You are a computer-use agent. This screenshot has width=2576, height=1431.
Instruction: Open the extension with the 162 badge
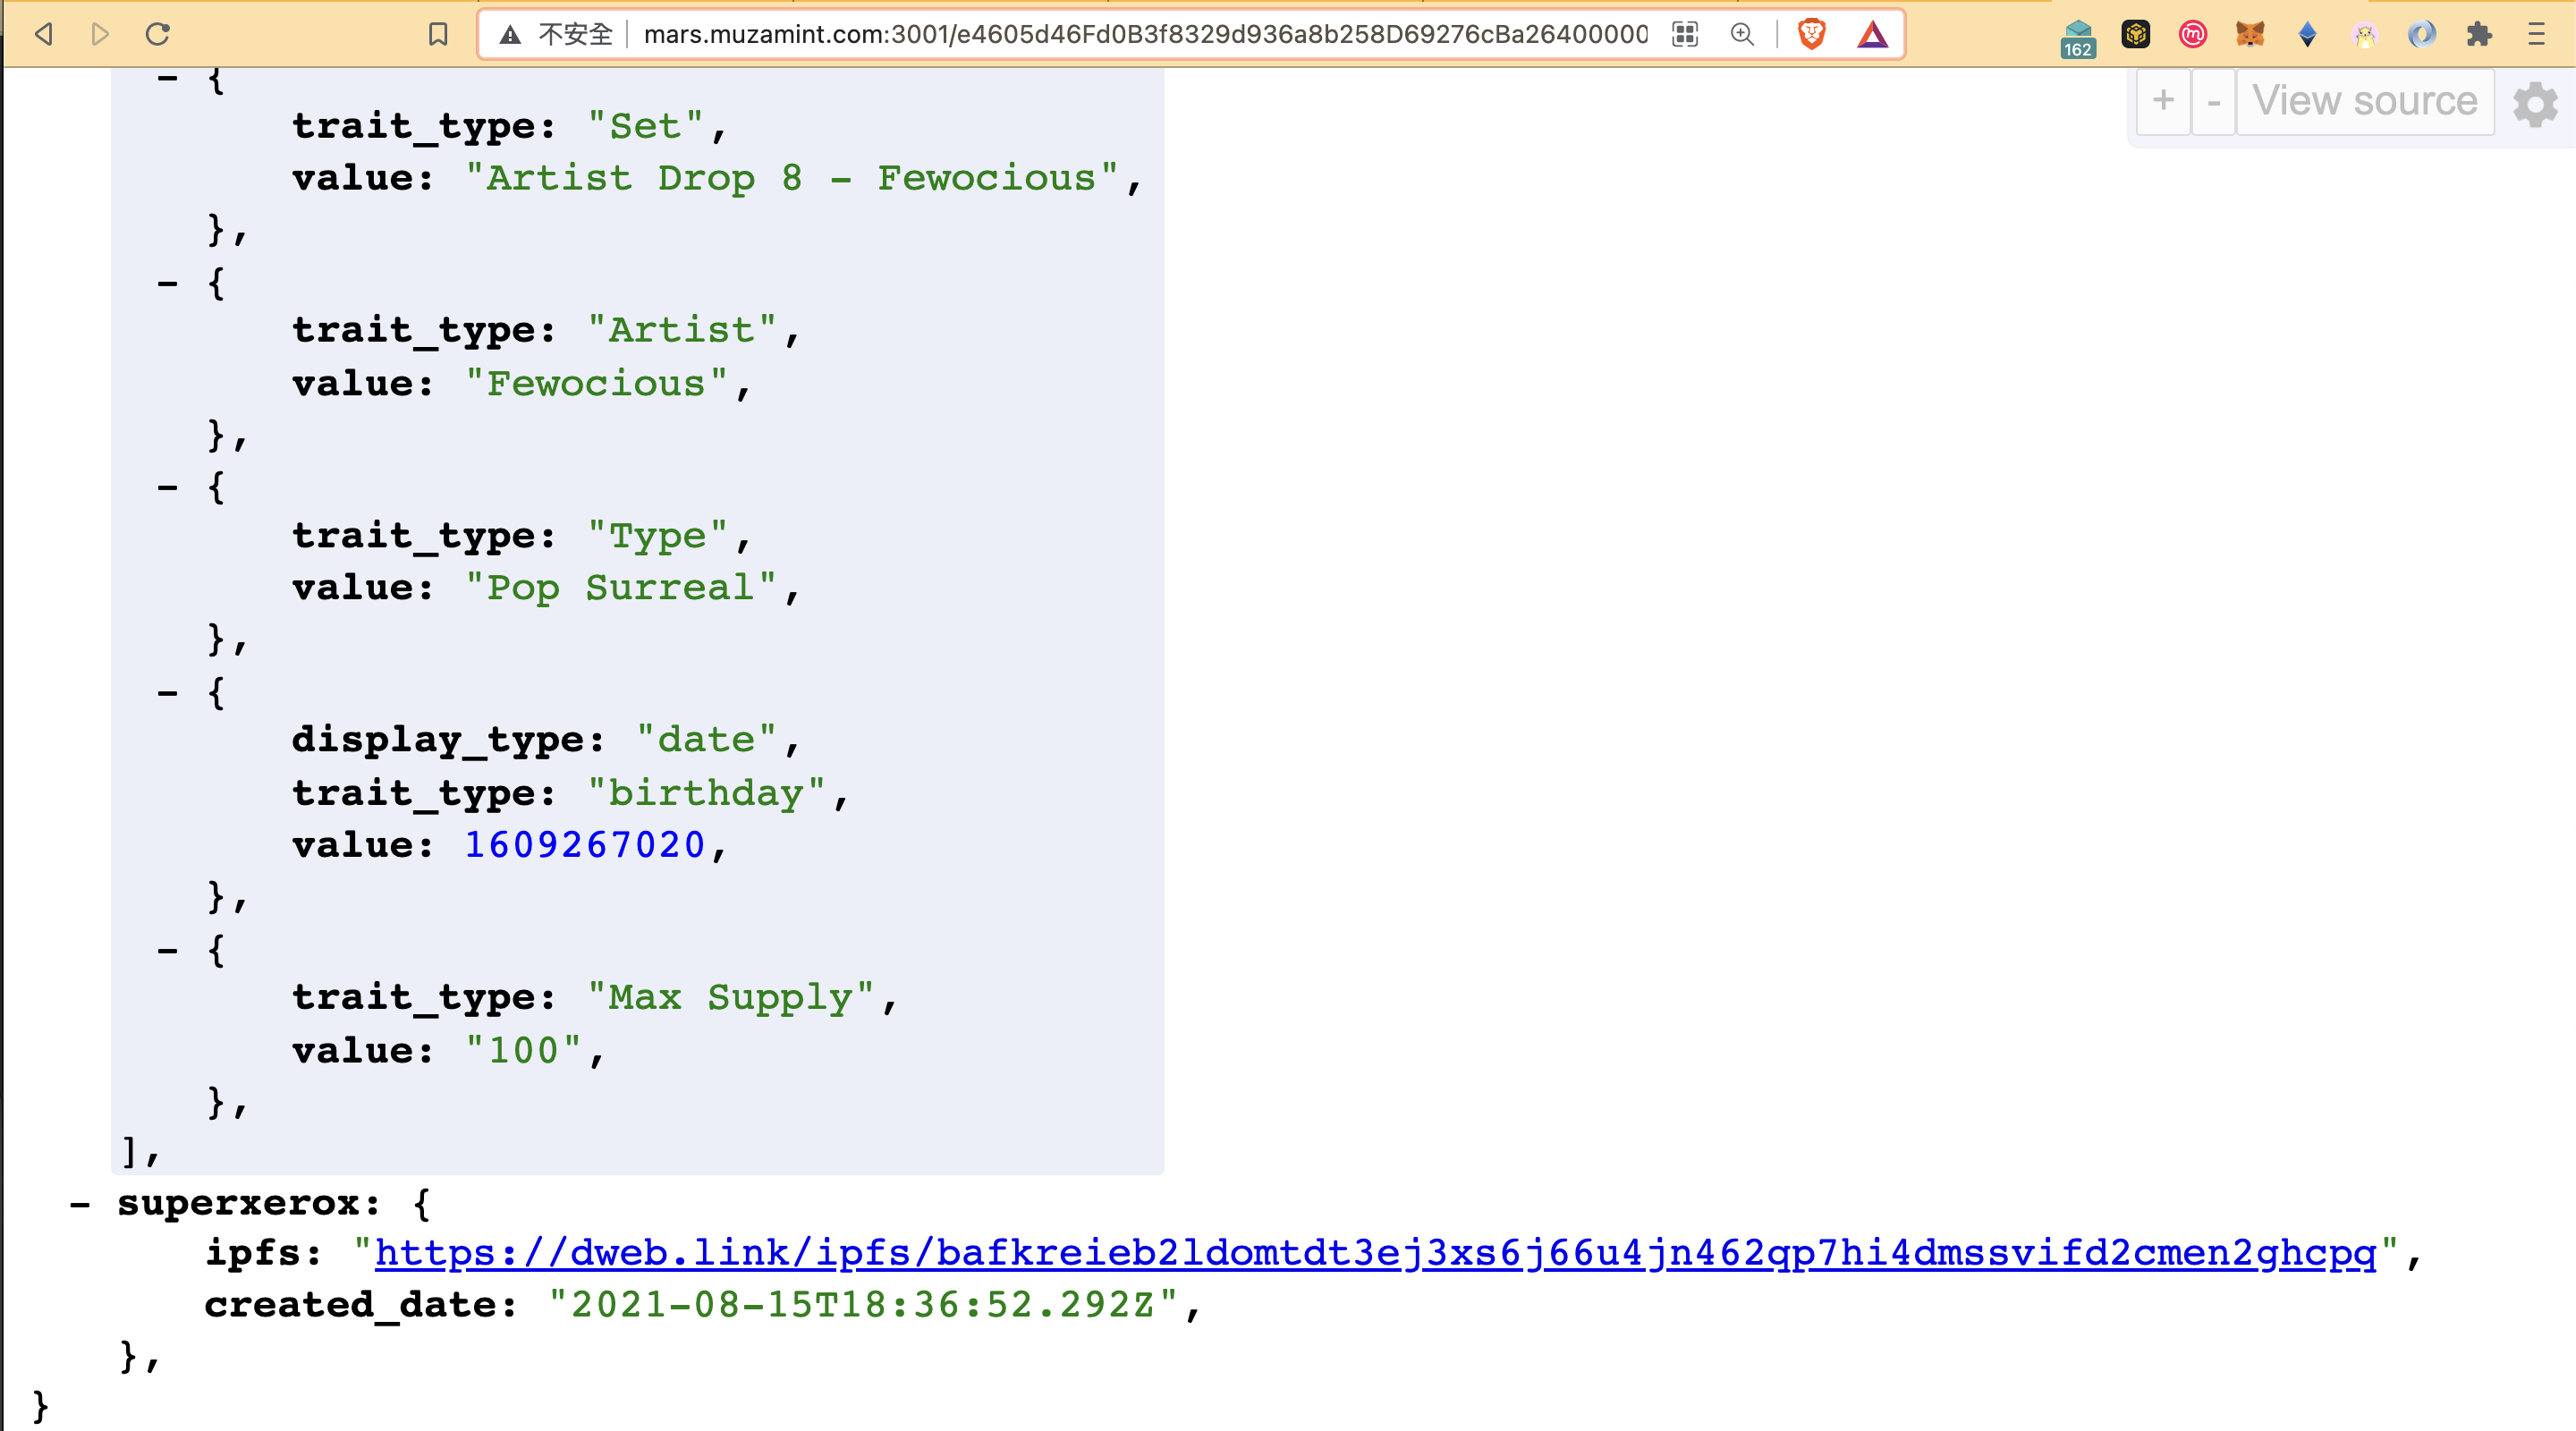point(2078,38)
